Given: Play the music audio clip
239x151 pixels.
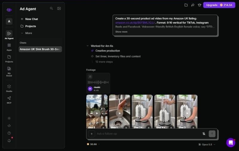Looking at the screenshot, I should pos(90,89).
